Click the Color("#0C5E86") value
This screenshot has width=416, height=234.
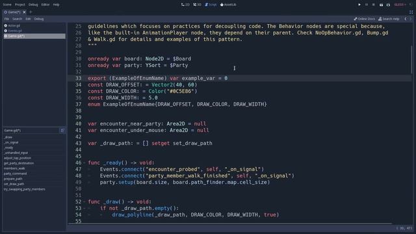(173, 91)
